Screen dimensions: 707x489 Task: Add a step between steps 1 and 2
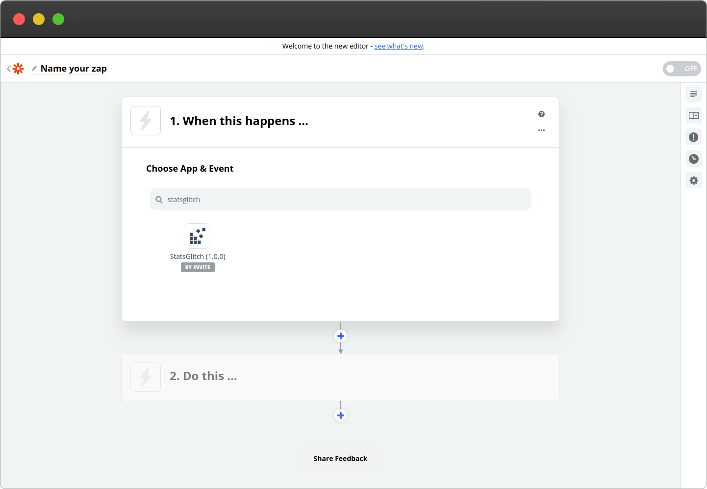341,336
